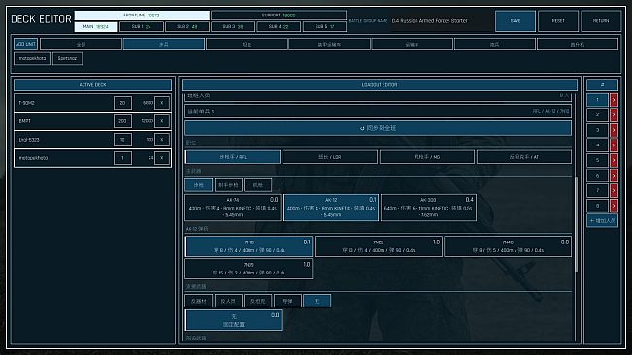
Task: Add a squad member with + 增加人员
Action: click(602, 220)
